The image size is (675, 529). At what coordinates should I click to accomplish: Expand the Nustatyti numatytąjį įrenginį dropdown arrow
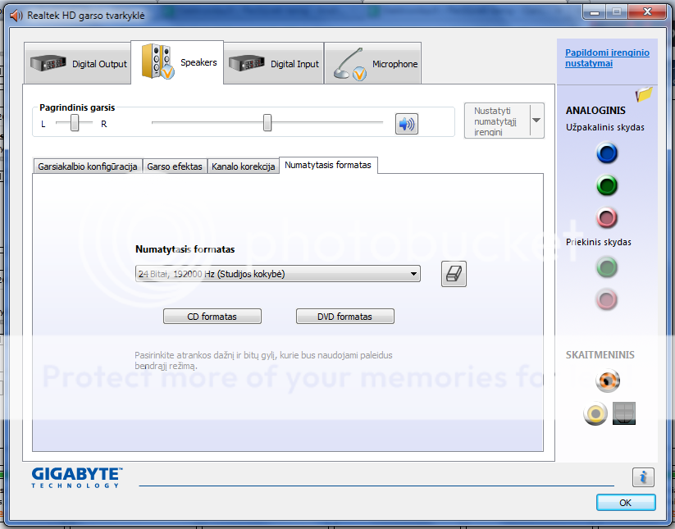tap(536, 121)
